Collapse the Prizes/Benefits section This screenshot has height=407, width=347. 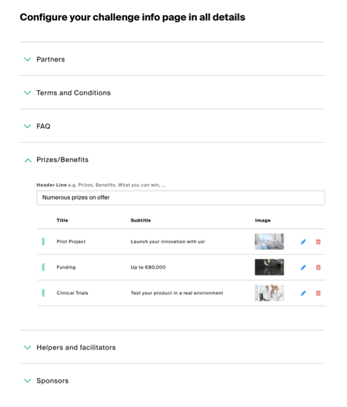click(28, 160)
